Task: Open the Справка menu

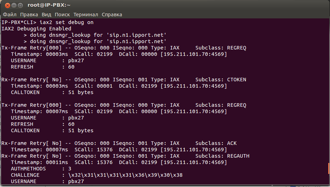Action: [x=112, y=14]
